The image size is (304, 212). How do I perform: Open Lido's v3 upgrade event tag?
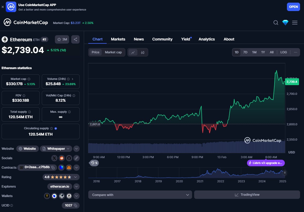(x=266, y=163)
